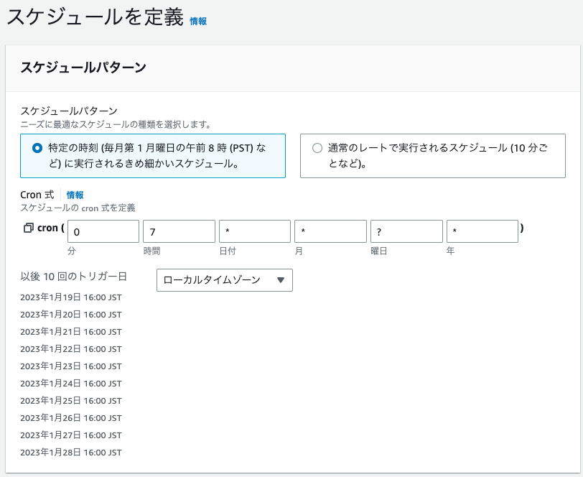Image resolution: width=583 pixels, height=477 pixels.
Task: Click the 時間 (hours) cron field showing 7
Action: [x=178, y=231]
